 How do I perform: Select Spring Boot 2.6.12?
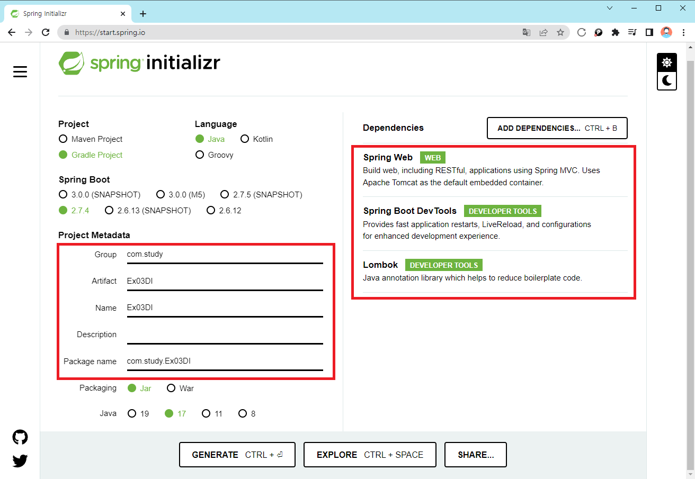click(x=224, y=210)
